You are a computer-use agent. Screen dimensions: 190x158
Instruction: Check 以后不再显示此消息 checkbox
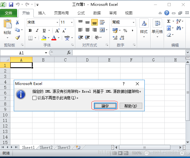34,98
